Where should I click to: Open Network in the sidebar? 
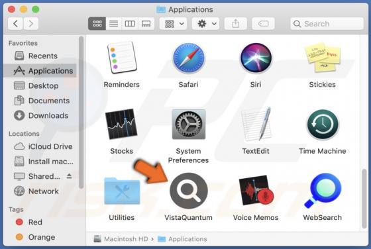pyautogui.click(x=40, y=191)
